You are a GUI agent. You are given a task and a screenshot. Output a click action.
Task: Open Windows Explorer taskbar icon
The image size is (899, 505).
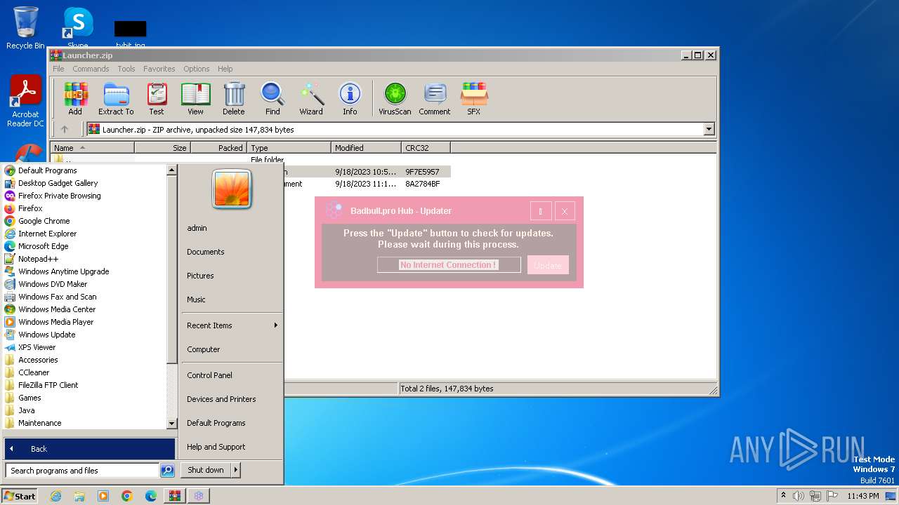click(x=79, y=496)
